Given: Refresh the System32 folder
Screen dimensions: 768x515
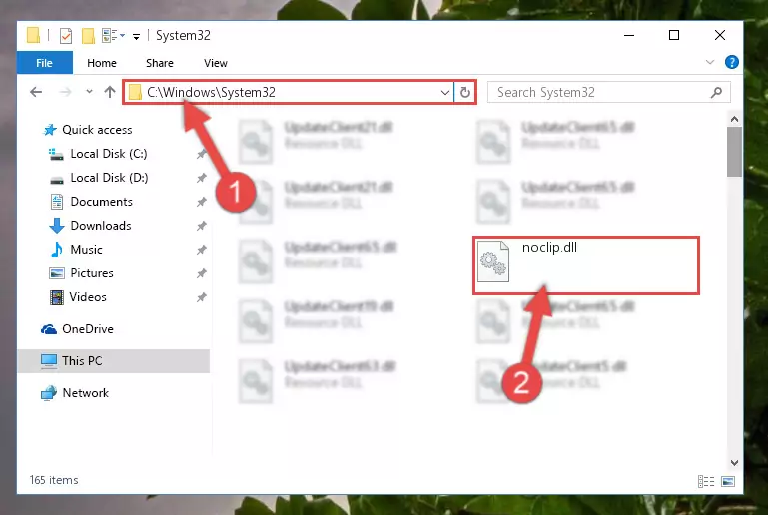Looking at the screenshot, I should click(x=464, y=92).
